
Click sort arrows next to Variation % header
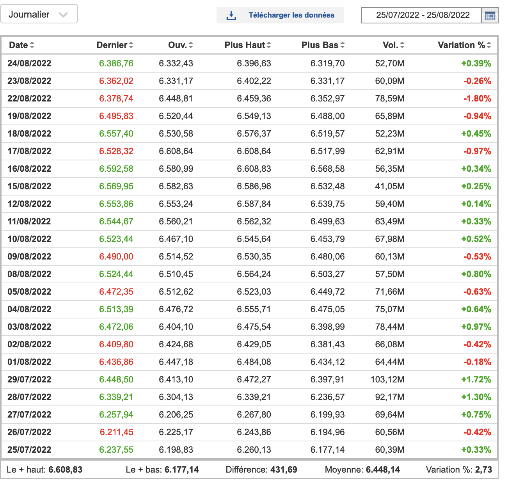pyautogui.click(x=489, y=45)
